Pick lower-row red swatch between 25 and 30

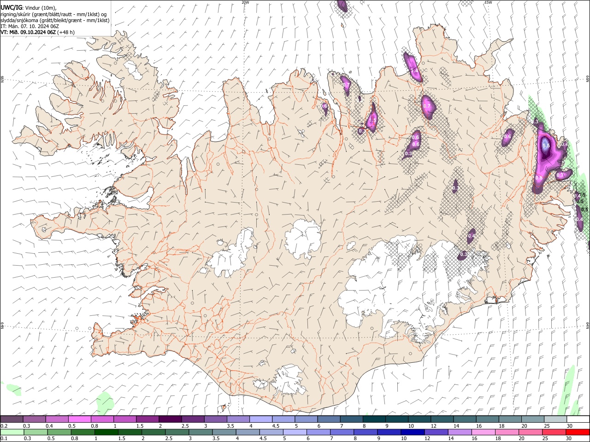[x=554, y=432]
